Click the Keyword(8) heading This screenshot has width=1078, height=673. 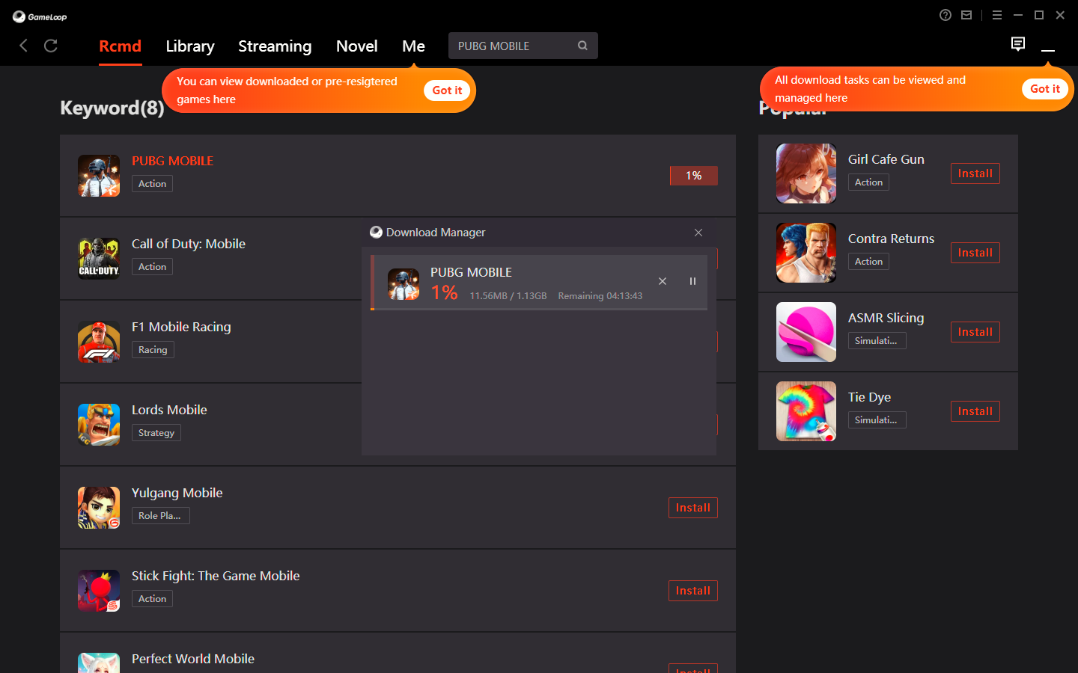(112, 108)
